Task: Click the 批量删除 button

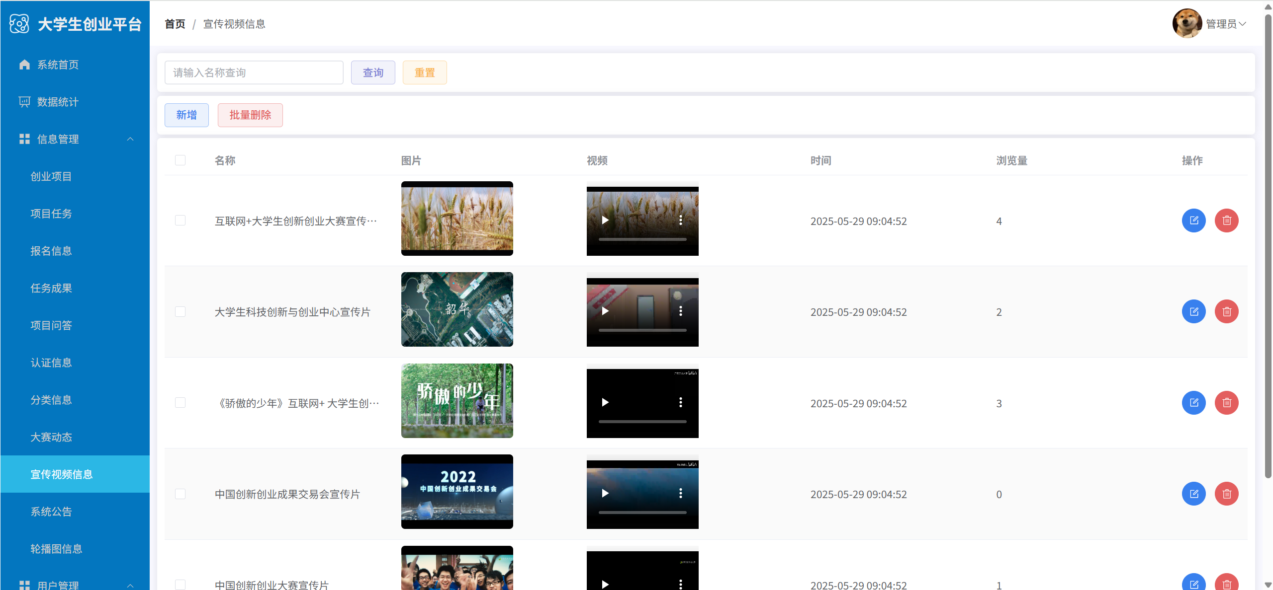Action: [x=250, y=115]
